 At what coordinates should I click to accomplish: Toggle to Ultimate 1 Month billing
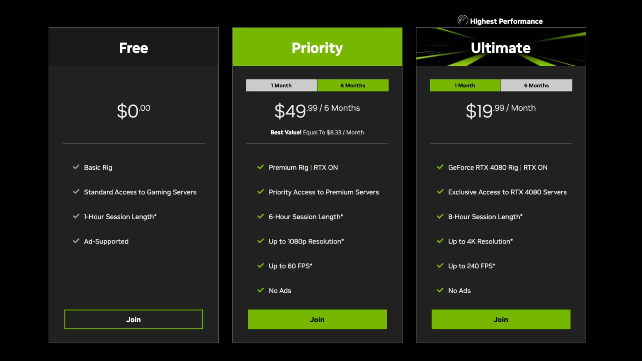464,85
